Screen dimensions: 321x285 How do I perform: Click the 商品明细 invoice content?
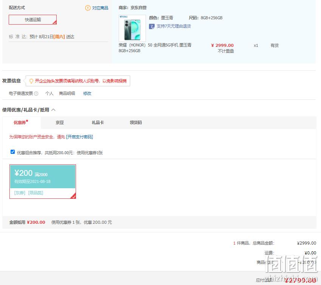click(67, 93)
